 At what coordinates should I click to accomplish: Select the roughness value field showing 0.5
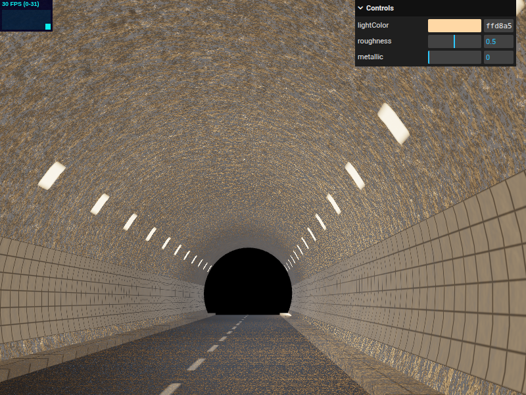coord(498,41)
